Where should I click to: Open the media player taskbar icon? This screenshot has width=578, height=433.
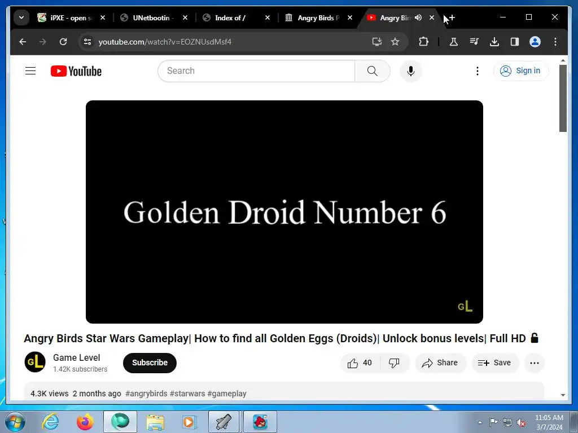(189, 422)
